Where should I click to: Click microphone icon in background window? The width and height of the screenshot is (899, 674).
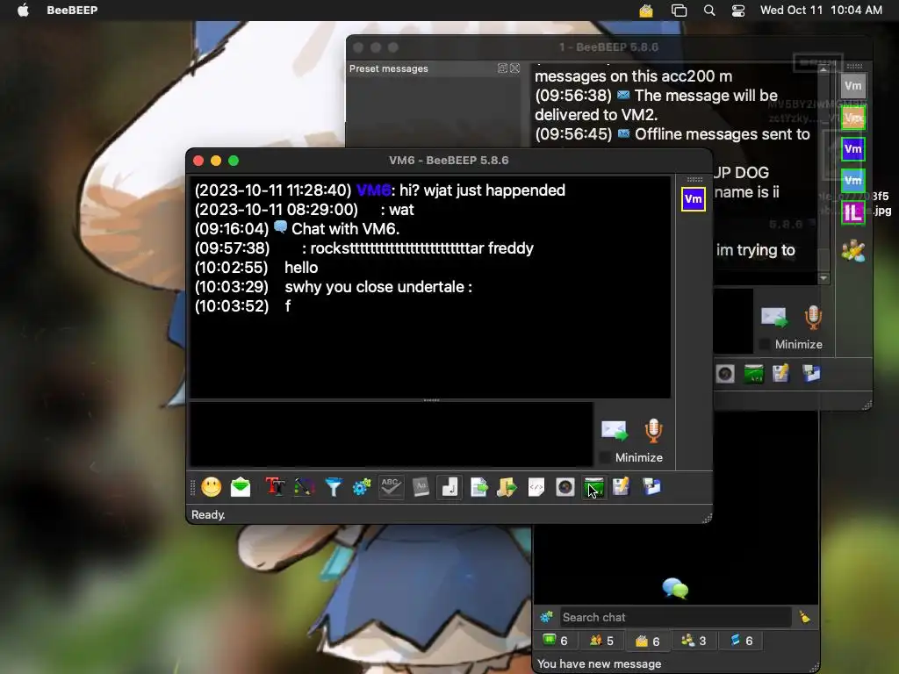click(813, 318)
